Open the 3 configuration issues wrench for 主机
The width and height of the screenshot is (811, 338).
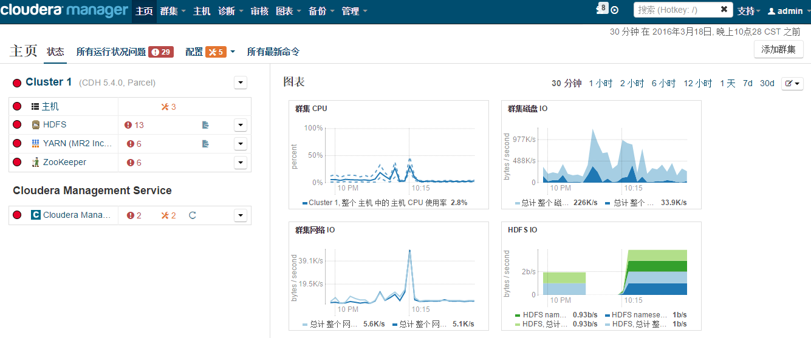click(x=168, y=107)
